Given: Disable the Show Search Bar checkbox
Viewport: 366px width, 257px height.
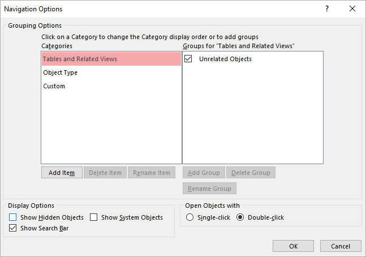Looking at the screenshot, I should [12, 228].
